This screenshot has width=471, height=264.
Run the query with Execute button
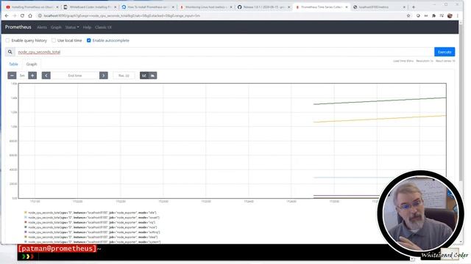445,52
